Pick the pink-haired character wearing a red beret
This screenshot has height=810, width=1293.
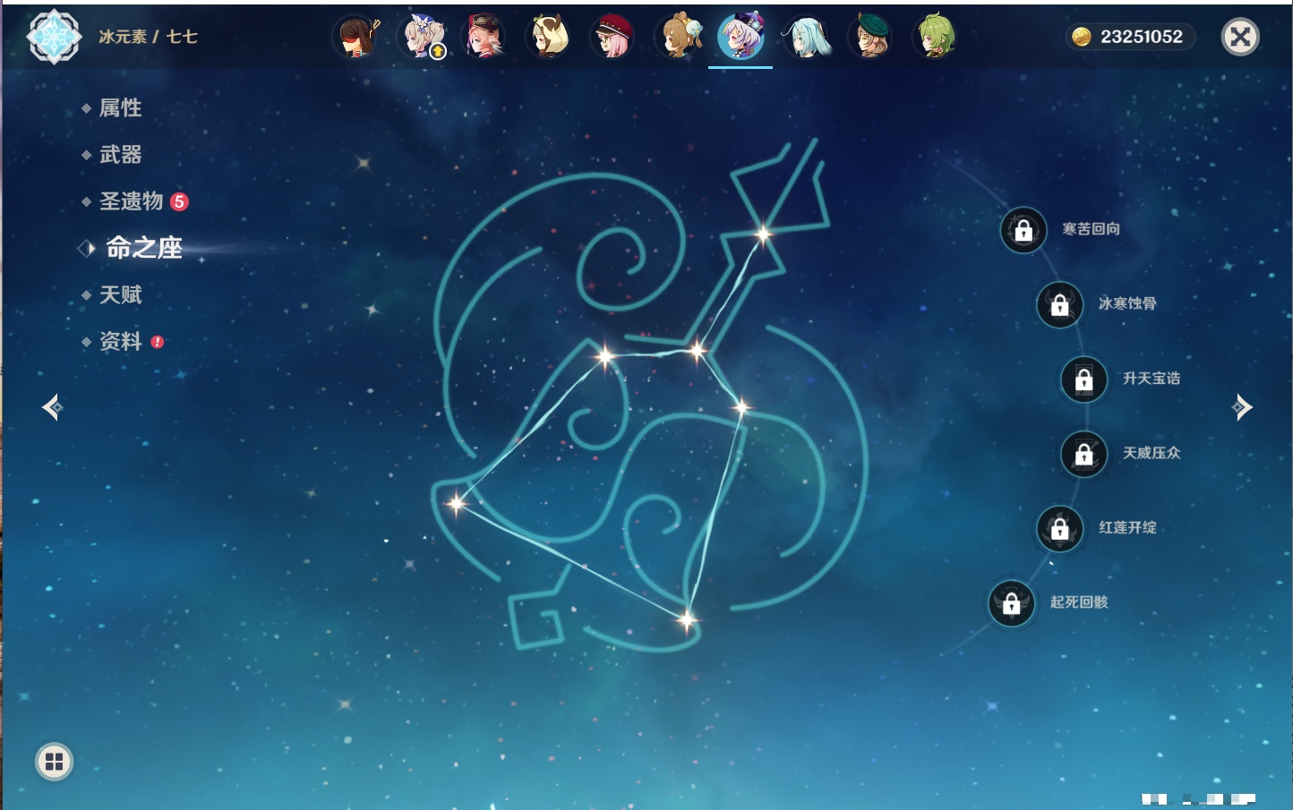coord(613,37)
